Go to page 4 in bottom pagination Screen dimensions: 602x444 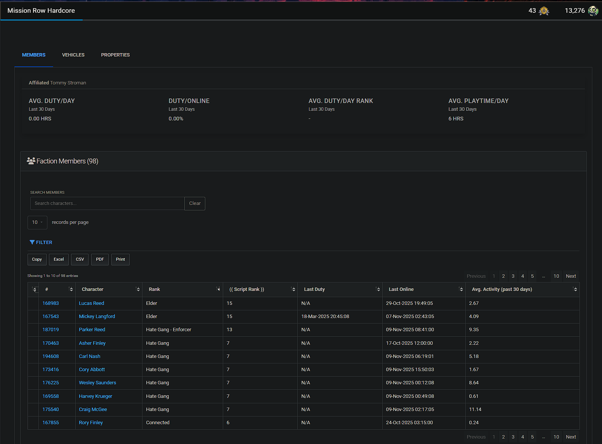522,437
